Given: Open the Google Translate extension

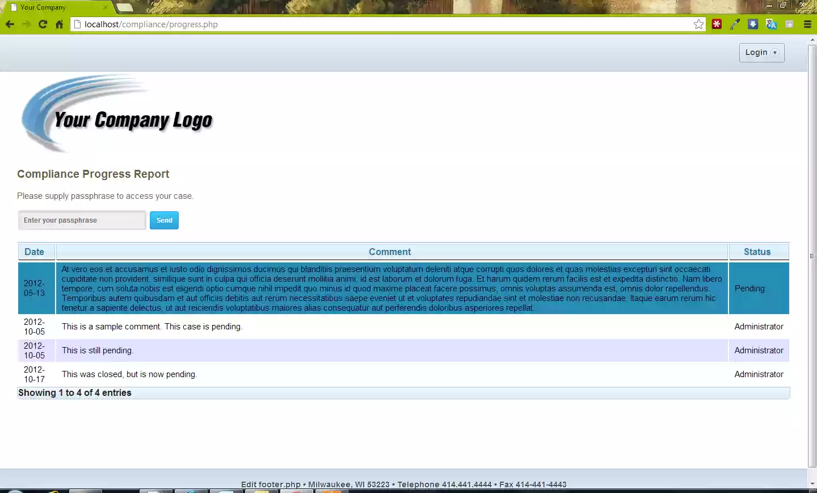Looking at the screenshot, I should coord(771,24).
